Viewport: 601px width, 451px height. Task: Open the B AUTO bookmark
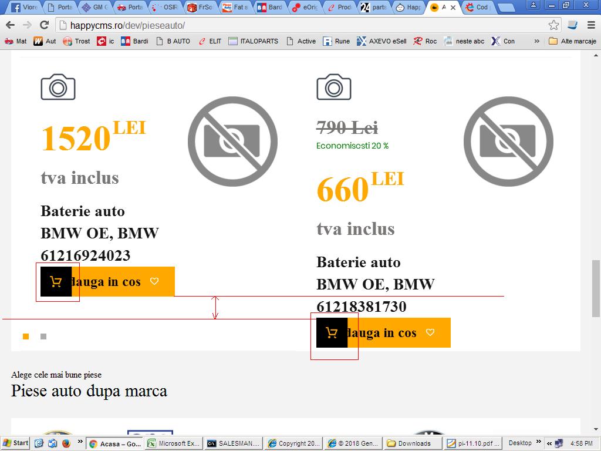coord(173,41)
